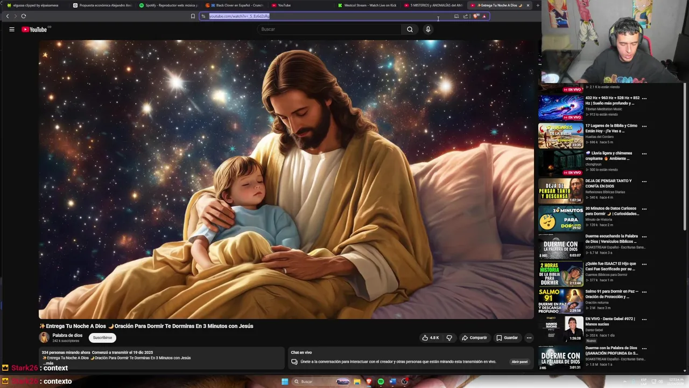The height and width of the screenshot is (388, 689).
Task: Click the Compartir share button
Action: 474,338
